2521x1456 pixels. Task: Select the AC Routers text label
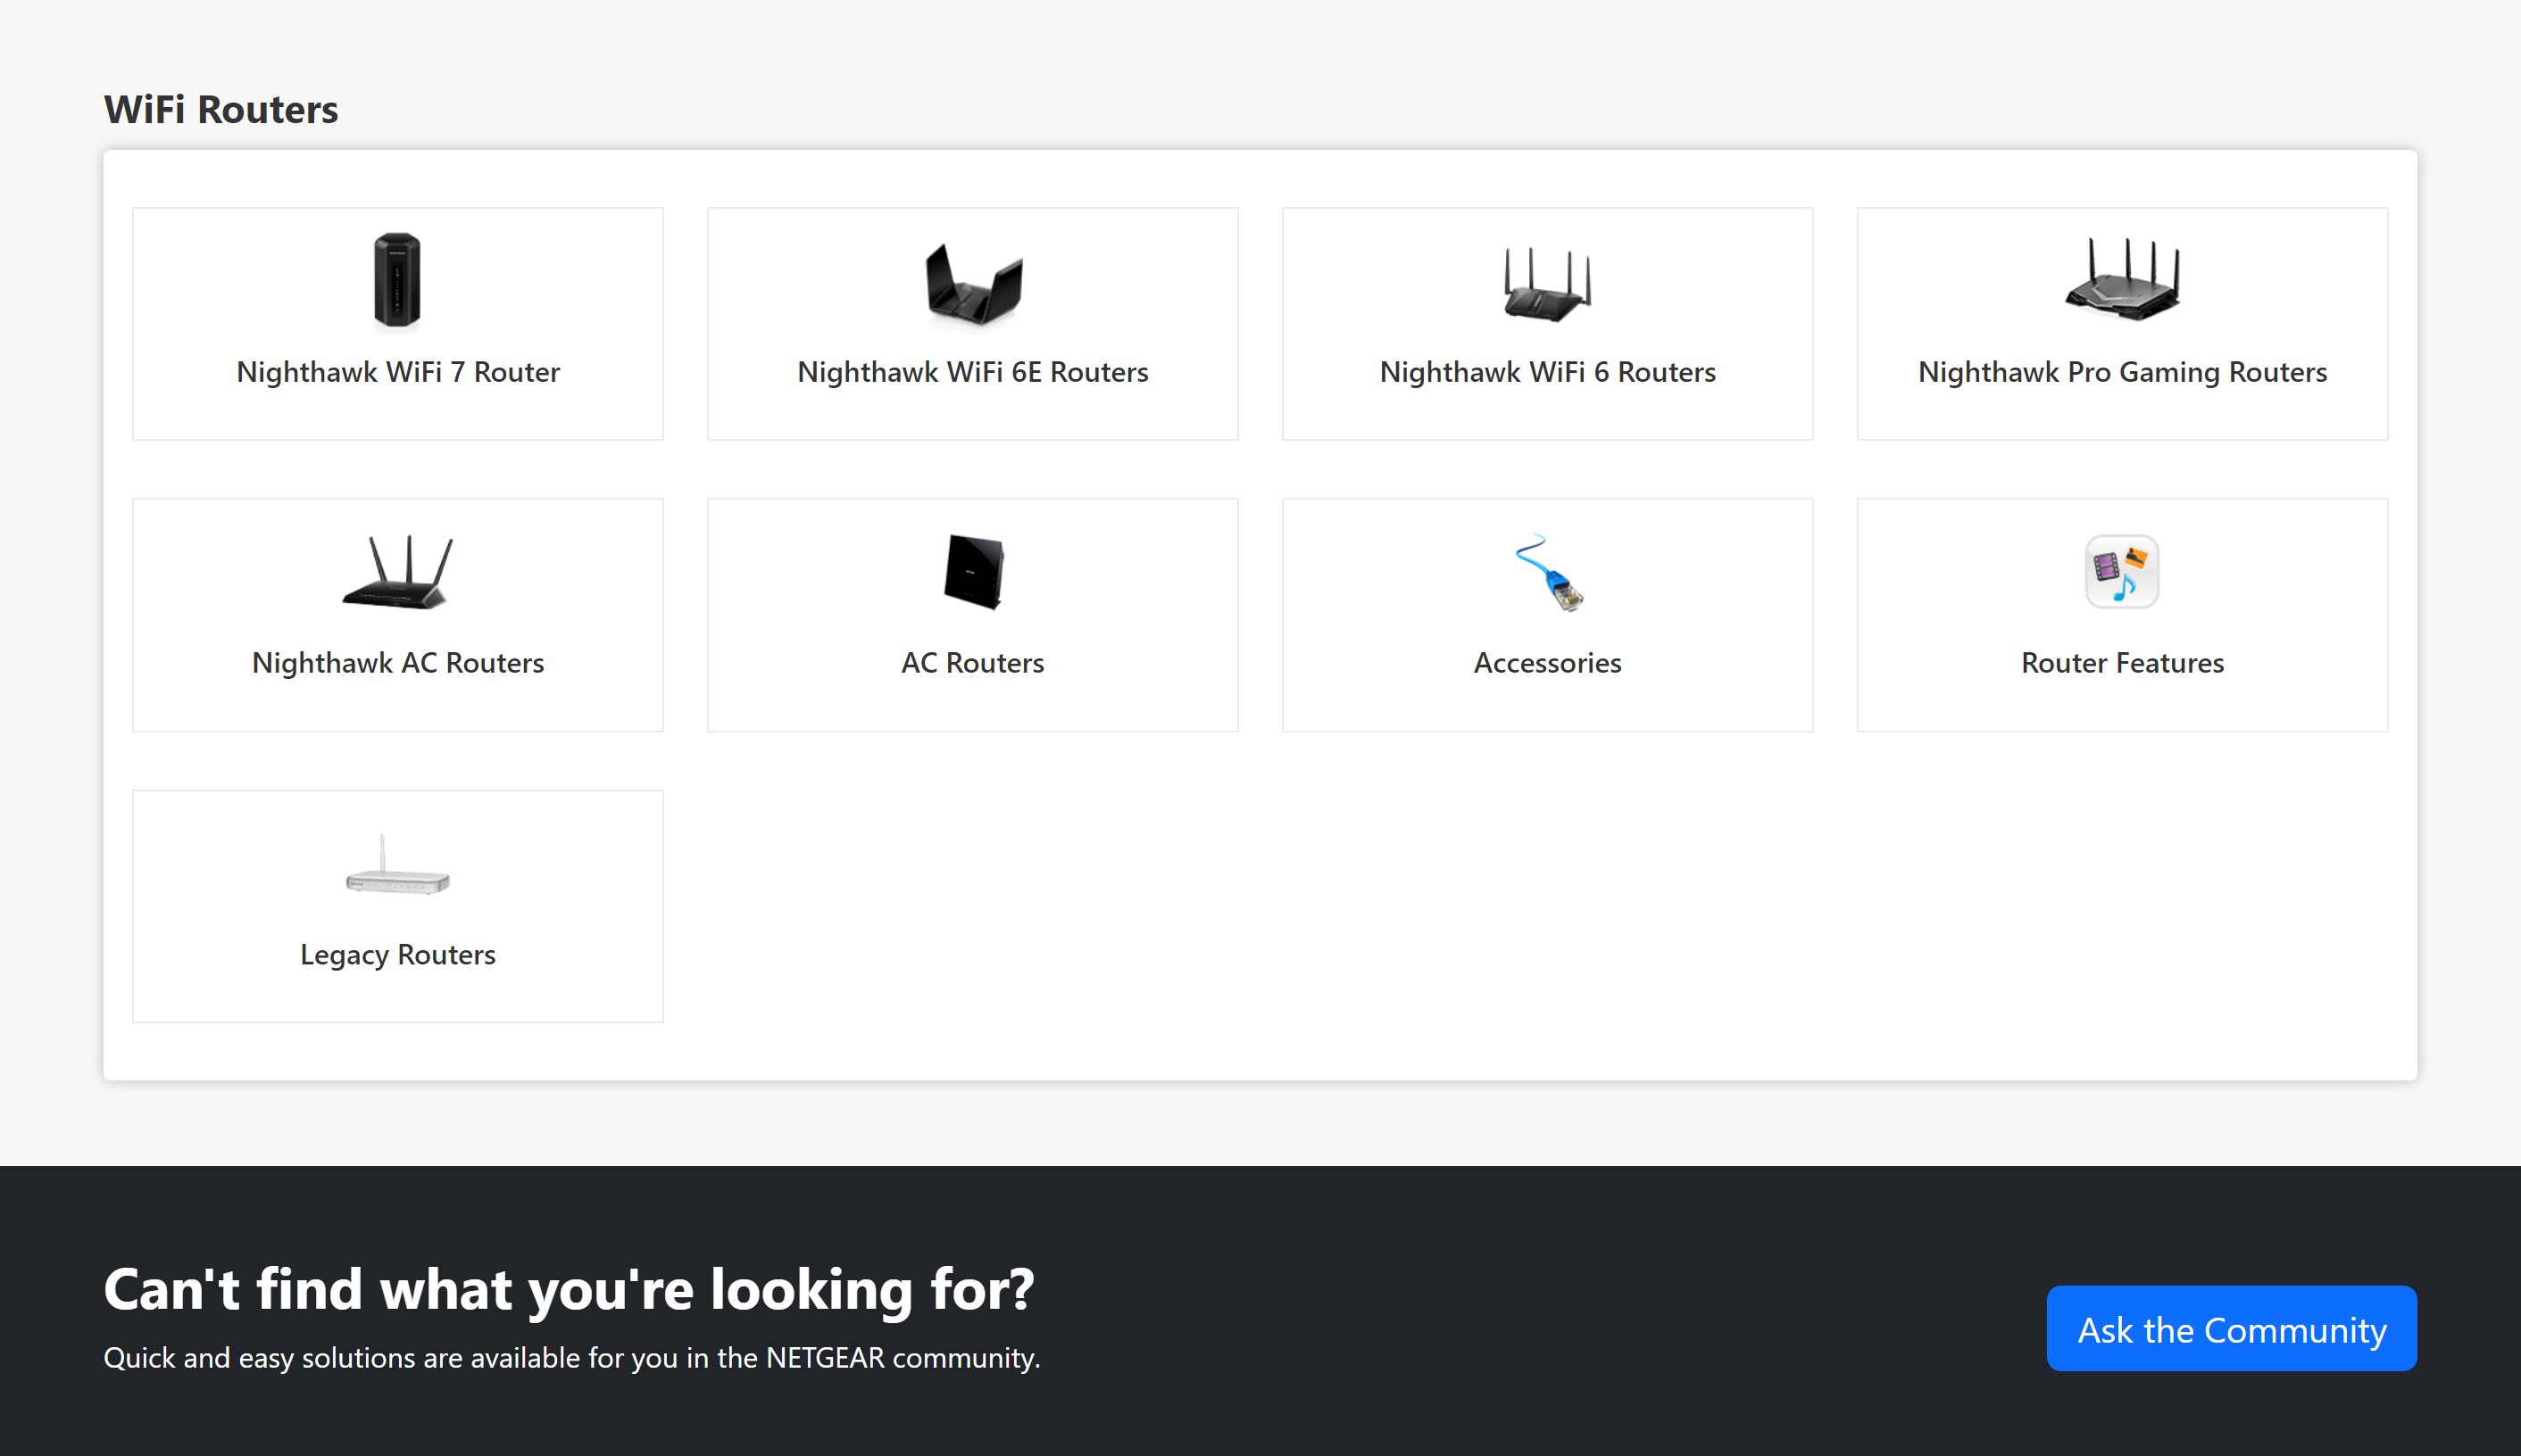pos(972,663)
